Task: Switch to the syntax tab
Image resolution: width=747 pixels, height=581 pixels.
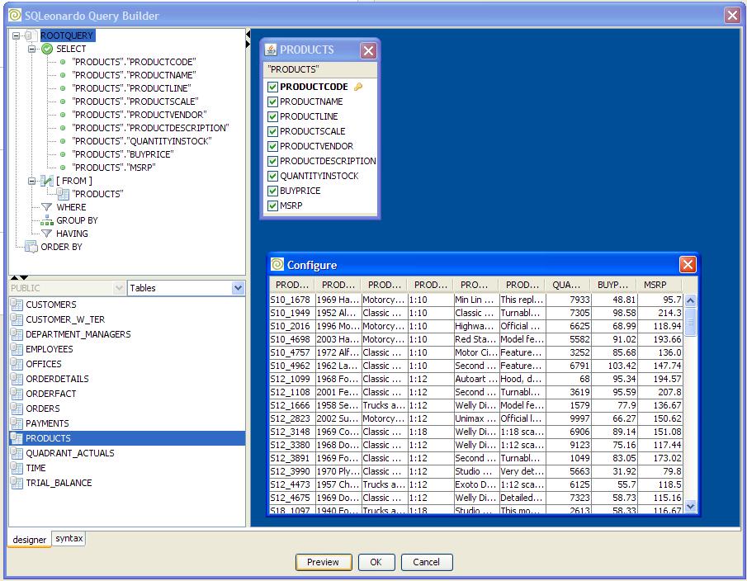Action: (x=69, y=539)
